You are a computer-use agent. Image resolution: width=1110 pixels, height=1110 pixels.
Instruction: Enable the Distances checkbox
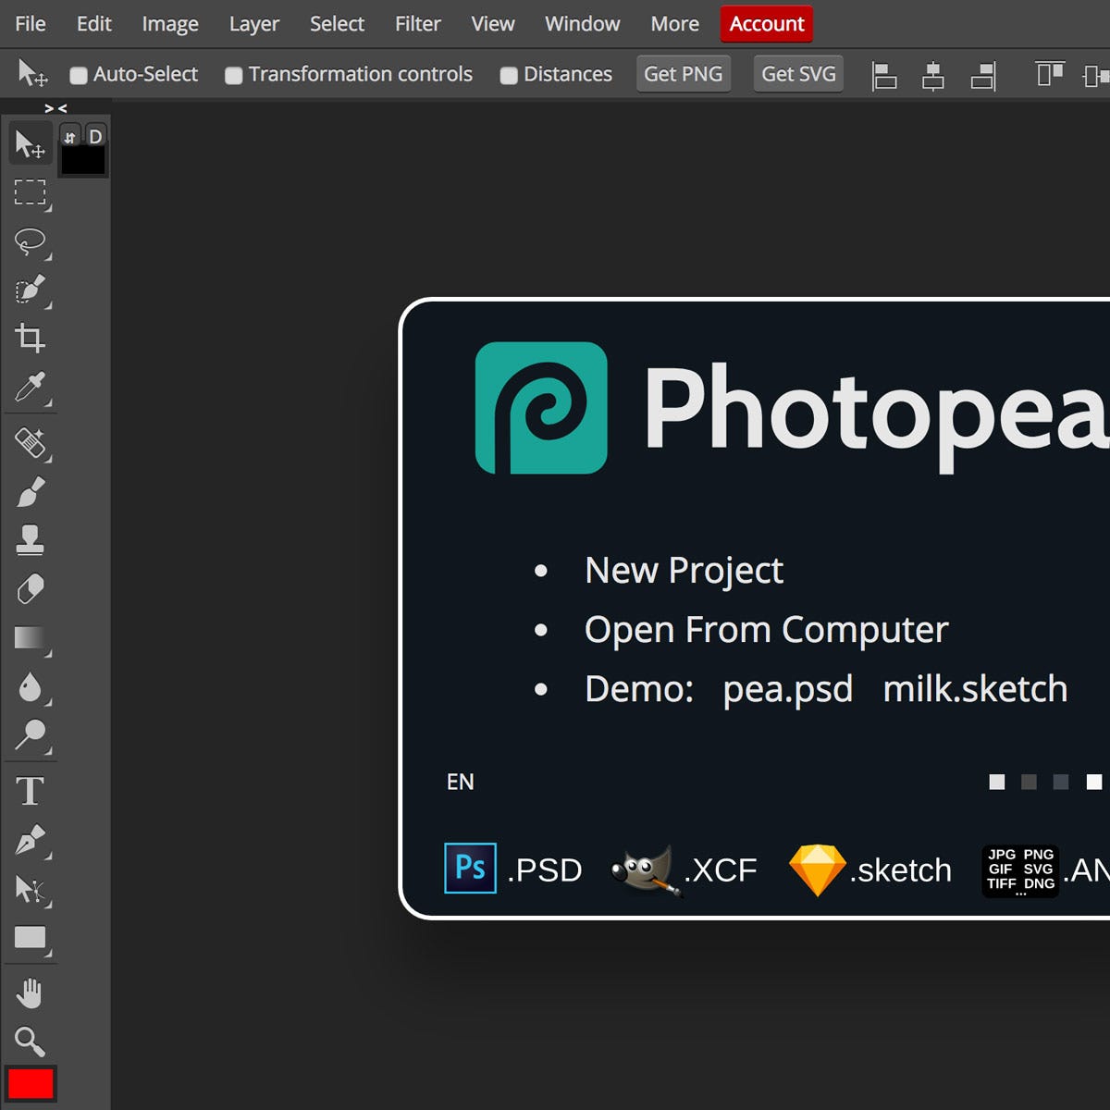(x=509, y=76)
